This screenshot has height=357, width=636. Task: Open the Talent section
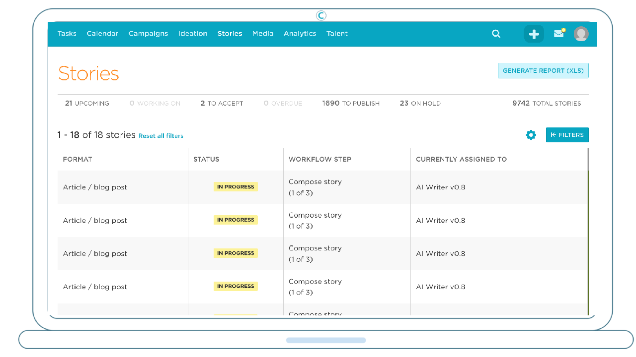[x=337, y=34]
